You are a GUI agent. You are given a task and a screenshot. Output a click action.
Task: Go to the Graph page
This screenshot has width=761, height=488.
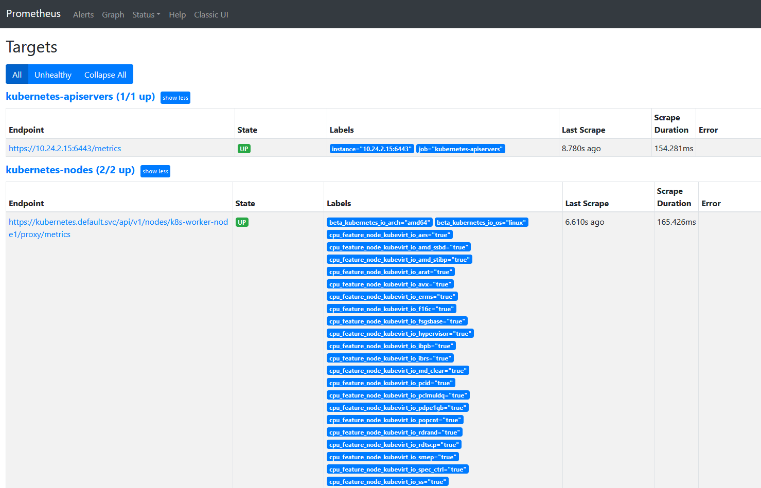113,14
